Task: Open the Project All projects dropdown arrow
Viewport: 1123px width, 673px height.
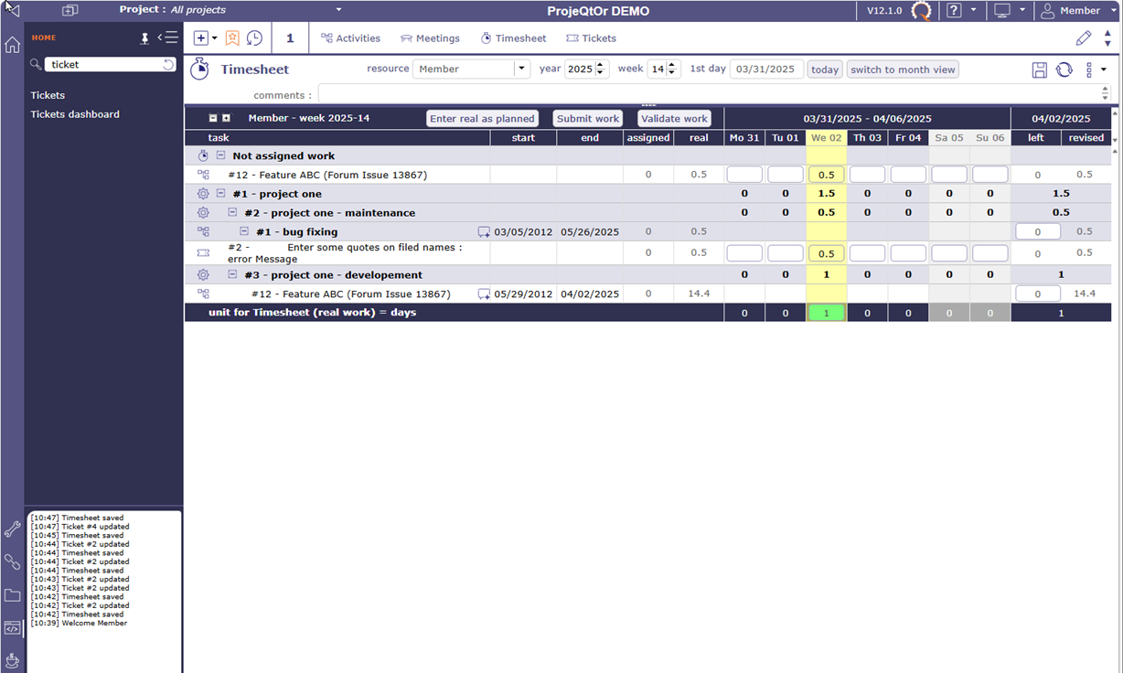Action: pos(338,10)
